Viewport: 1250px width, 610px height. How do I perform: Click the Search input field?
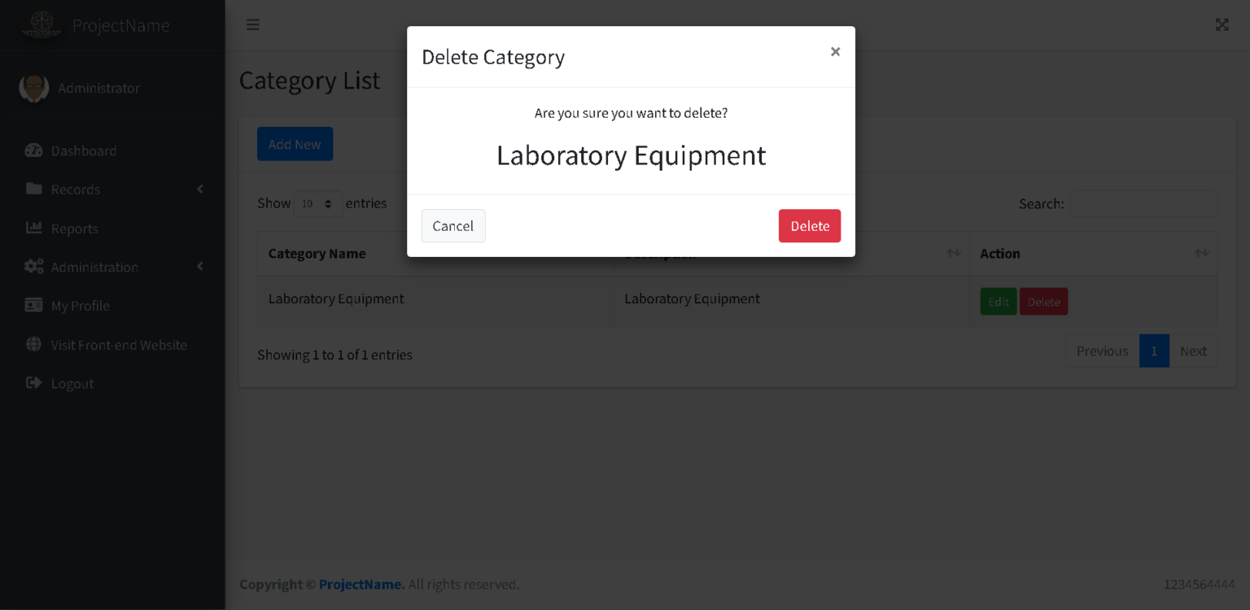click(1143, 204)
